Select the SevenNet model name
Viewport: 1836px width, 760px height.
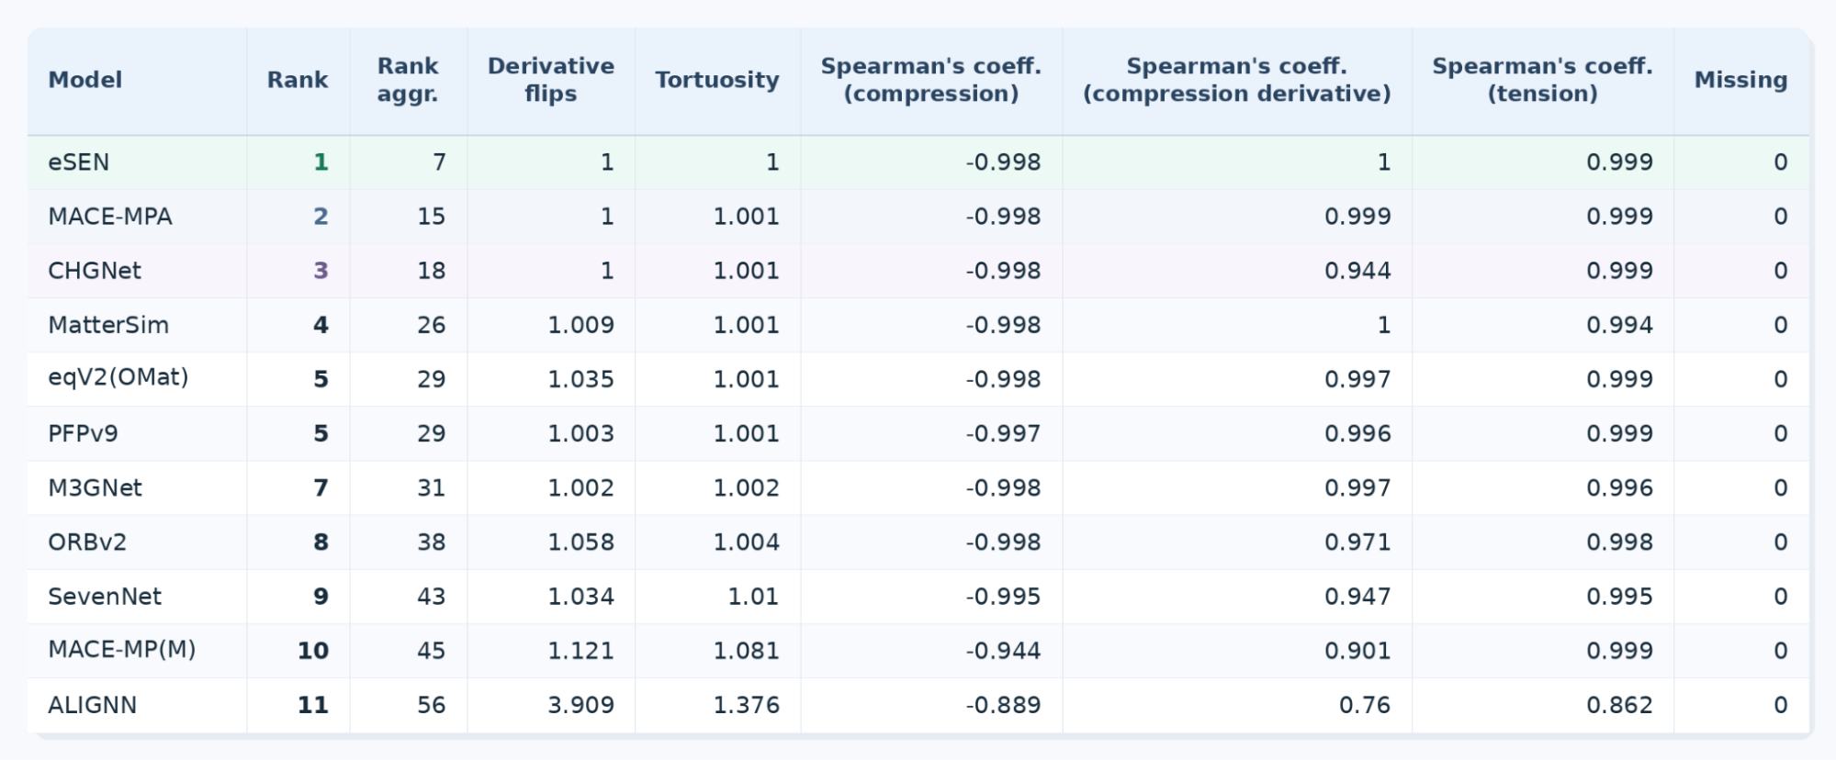[105, 597]
